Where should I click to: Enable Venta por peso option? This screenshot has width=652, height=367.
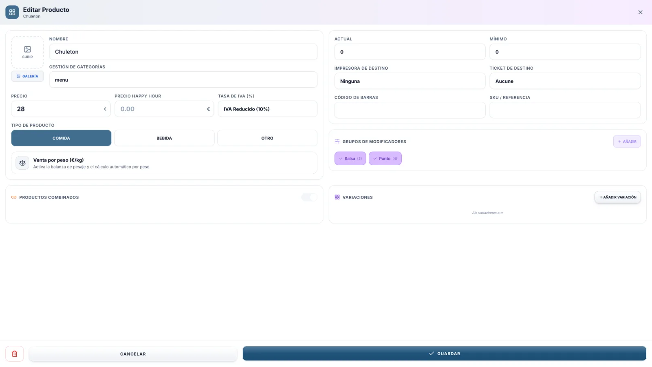(164, 163)
